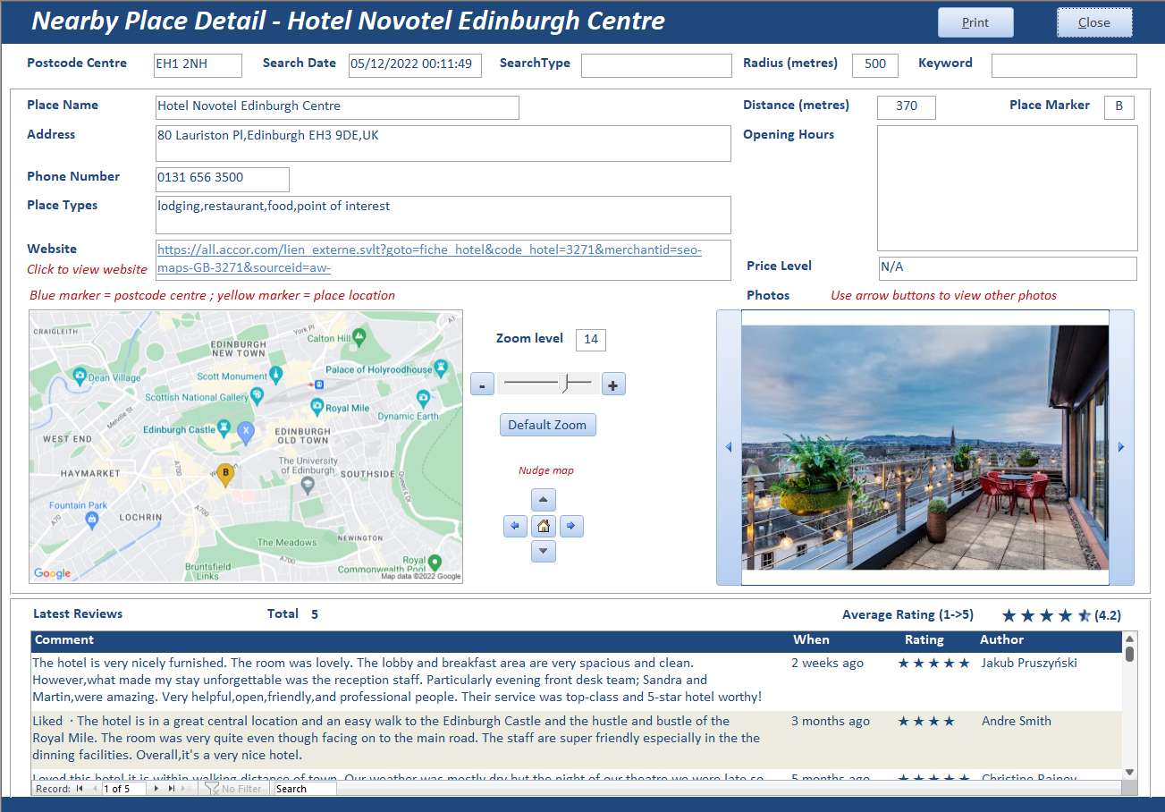The image size is (1165, 812).
Task: Click the Print button
Action: pyautogui.click(x=975, y=22)
